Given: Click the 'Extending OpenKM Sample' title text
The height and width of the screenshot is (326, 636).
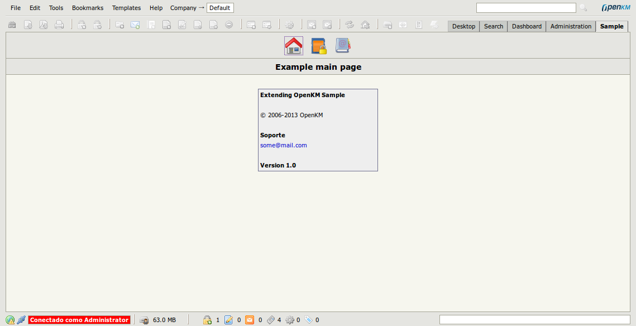Looking at the screenshot, I should click(303, 95).
